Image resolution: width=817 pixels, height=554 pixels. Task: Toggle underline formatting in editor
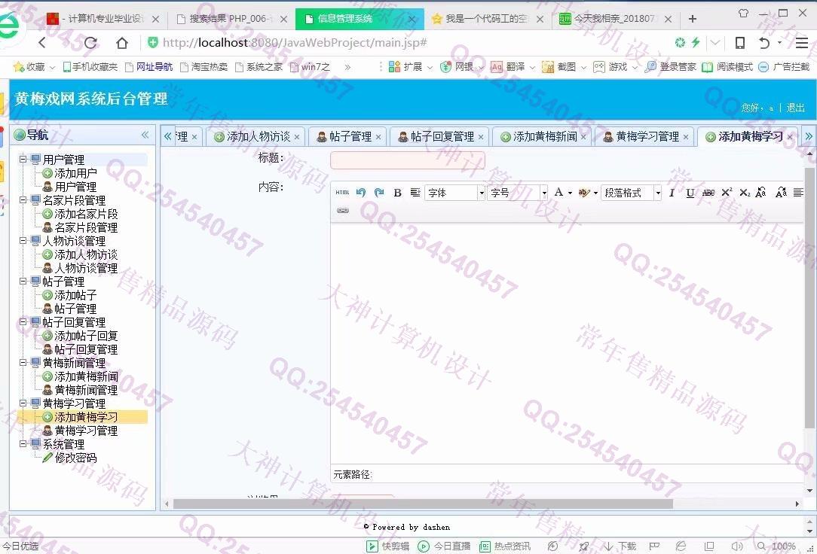[690, 193]
